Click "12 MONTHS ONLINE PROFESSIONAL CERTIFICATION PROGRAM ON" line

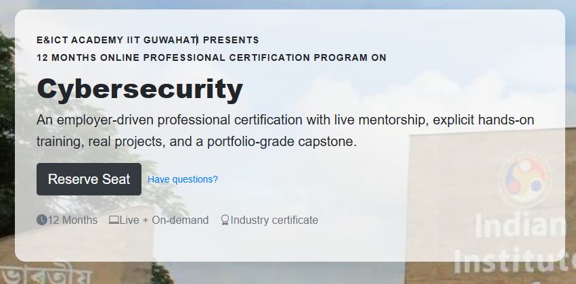pos(211,57)
